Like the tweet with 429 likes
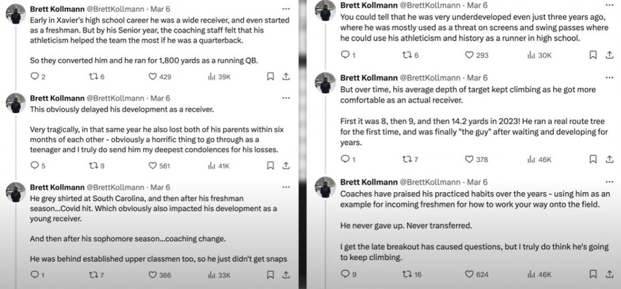Viewport: 621px width, 289px height. [153, 76]
